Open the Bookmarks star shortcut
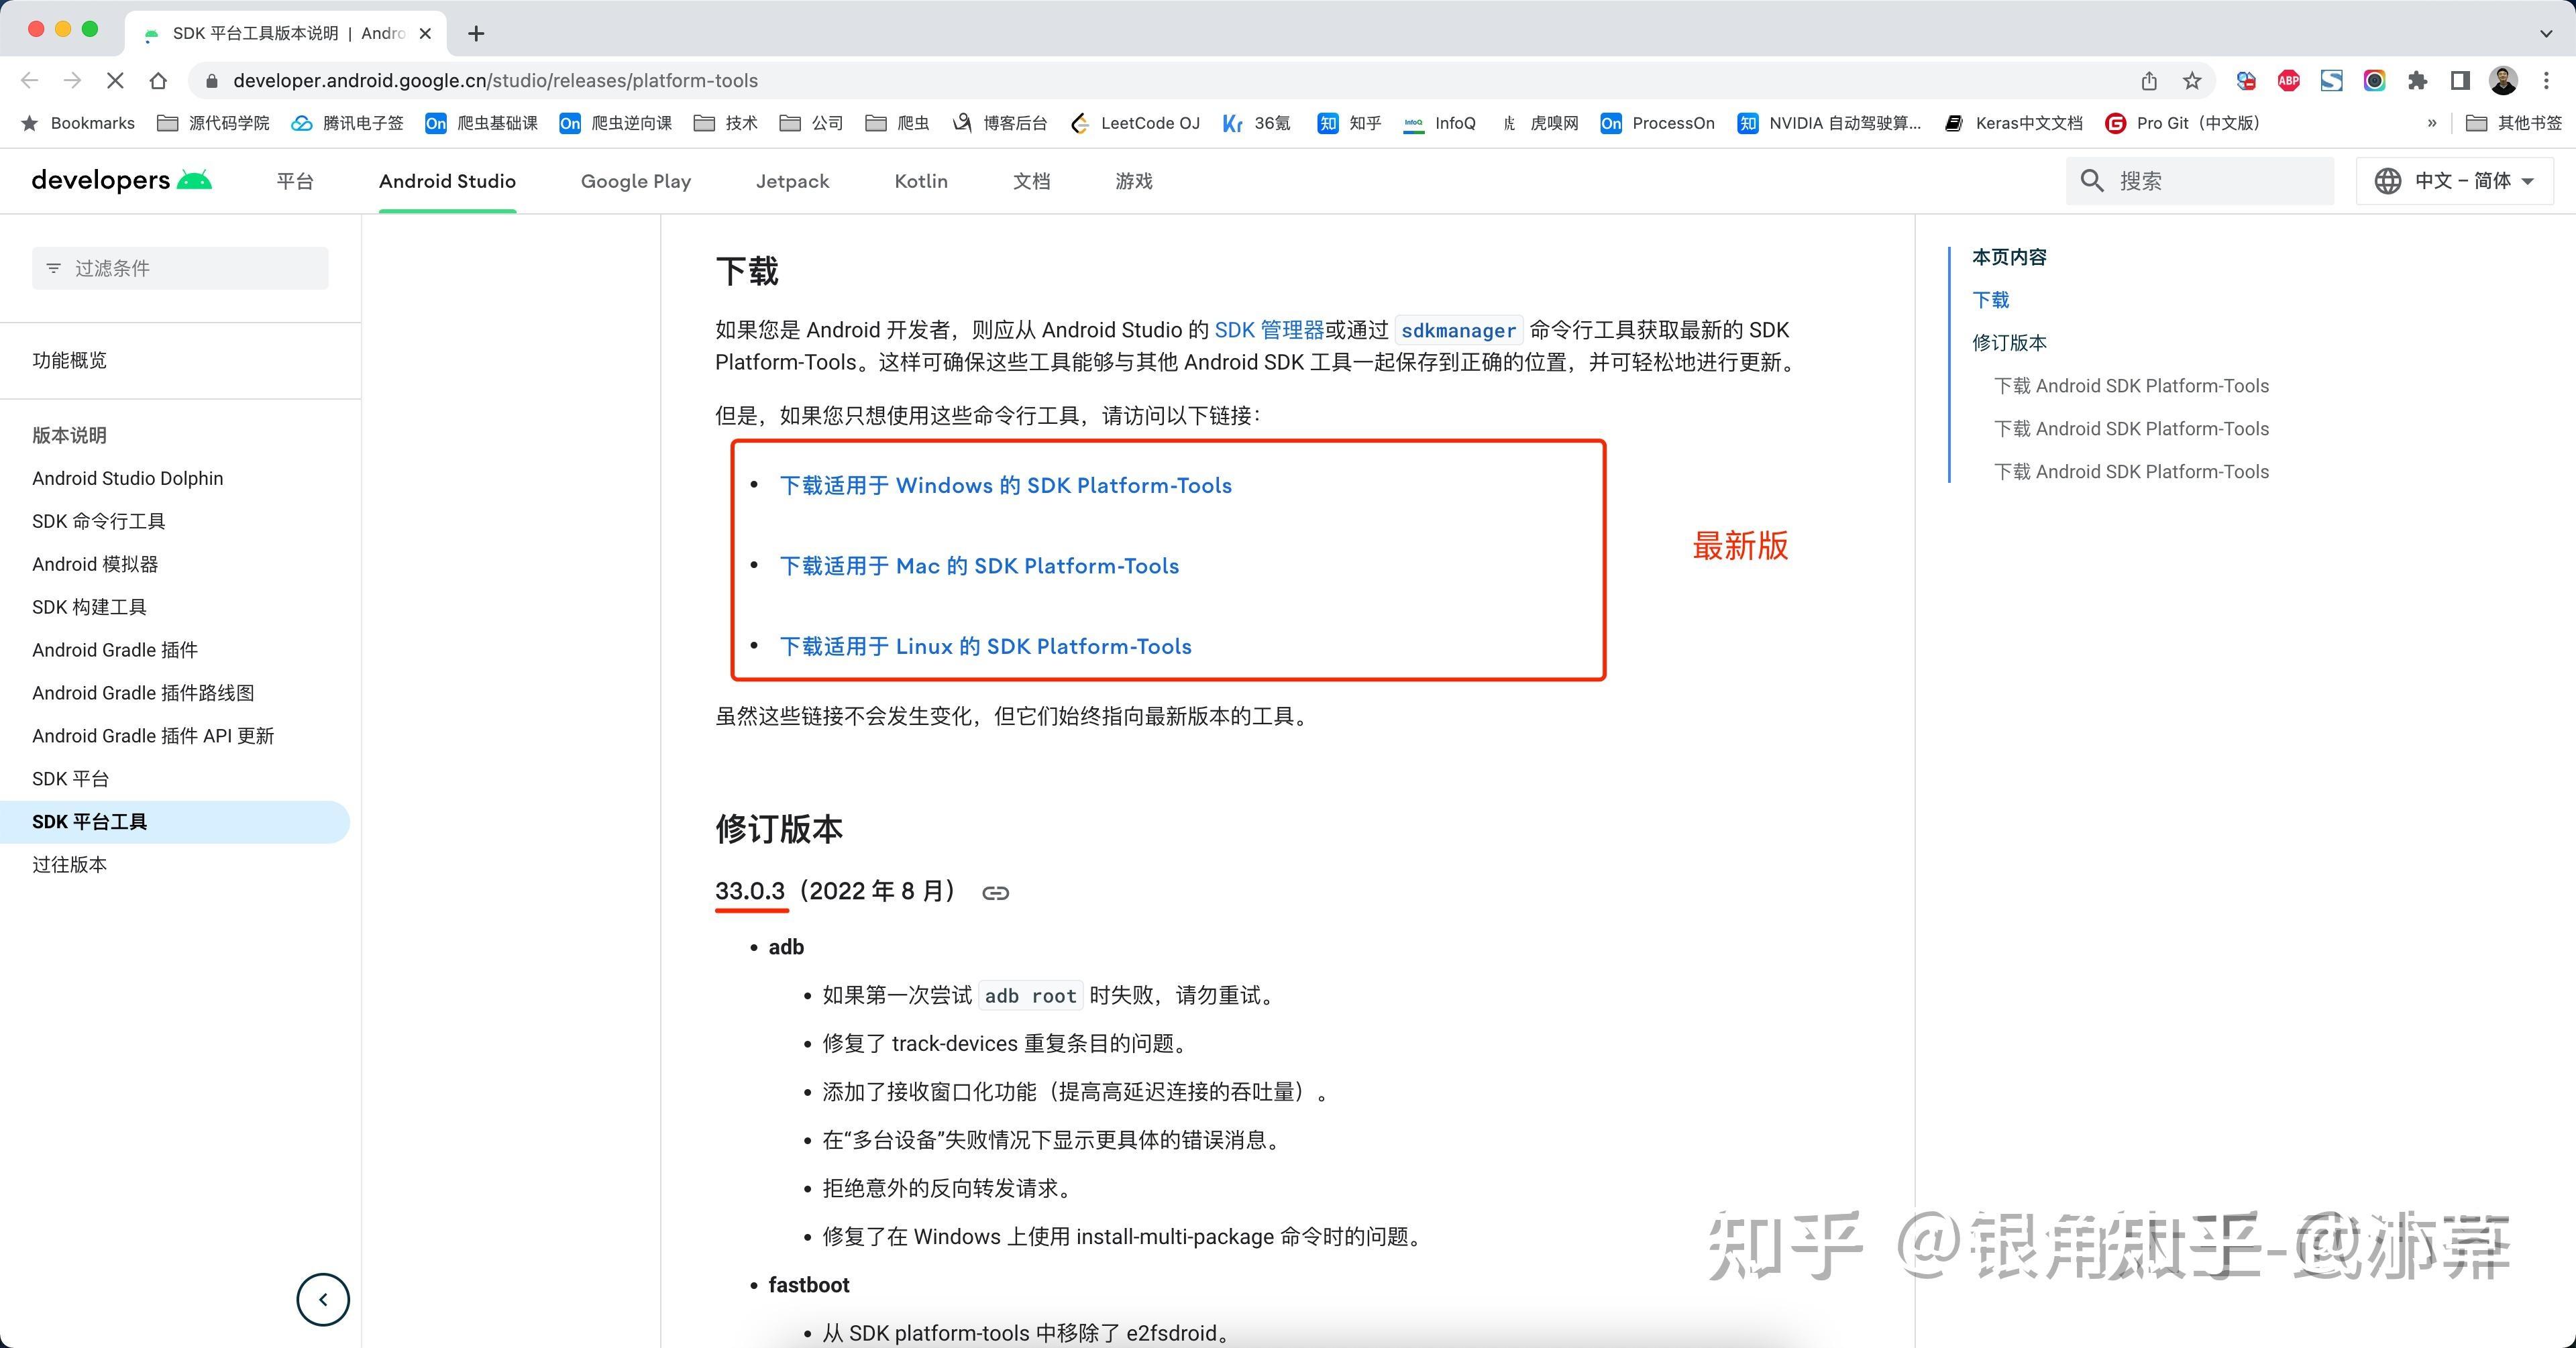Screen dimensions: 2576x1348 coord(78,123)
